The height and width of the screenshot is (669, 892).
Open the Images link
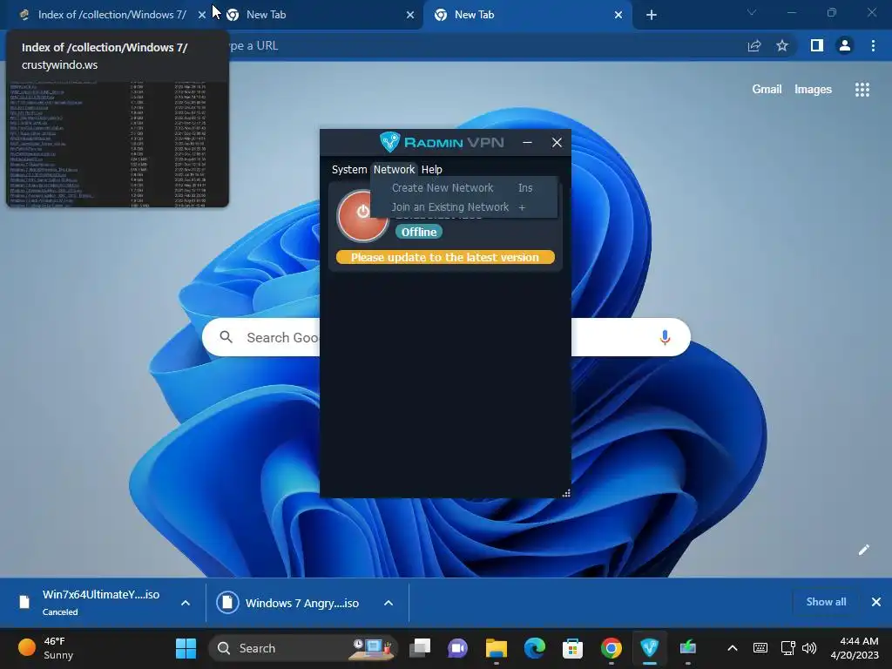click(813, 90)
